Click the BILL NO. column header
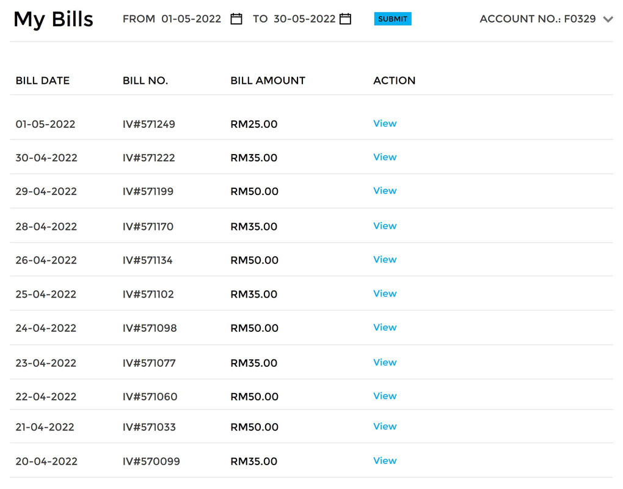Viewport: 623px width, 489px height. coord(145,81)
